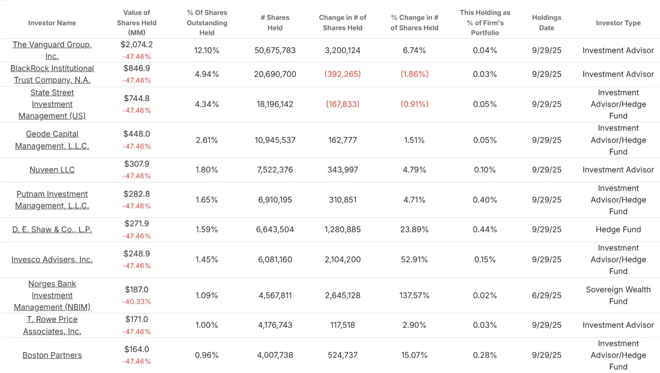Click T. Rowe Price Associates, Inc. link
Screen dimensions: 660x373
[x=52, y=325]
